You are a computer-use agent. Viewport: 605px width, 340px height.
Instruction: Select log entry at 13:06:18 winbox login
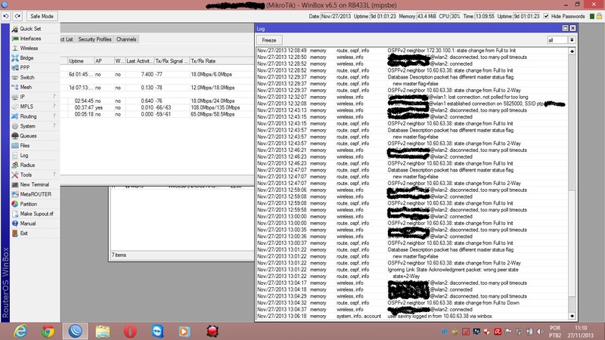[x=412, y=316]
